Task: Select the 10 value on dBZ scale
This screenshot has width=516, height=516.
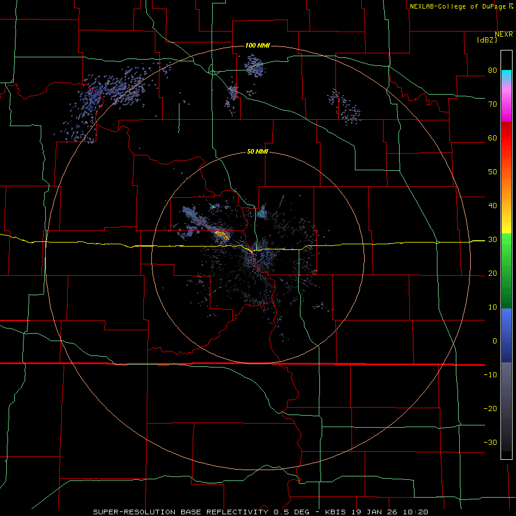Action: (492, 307)
